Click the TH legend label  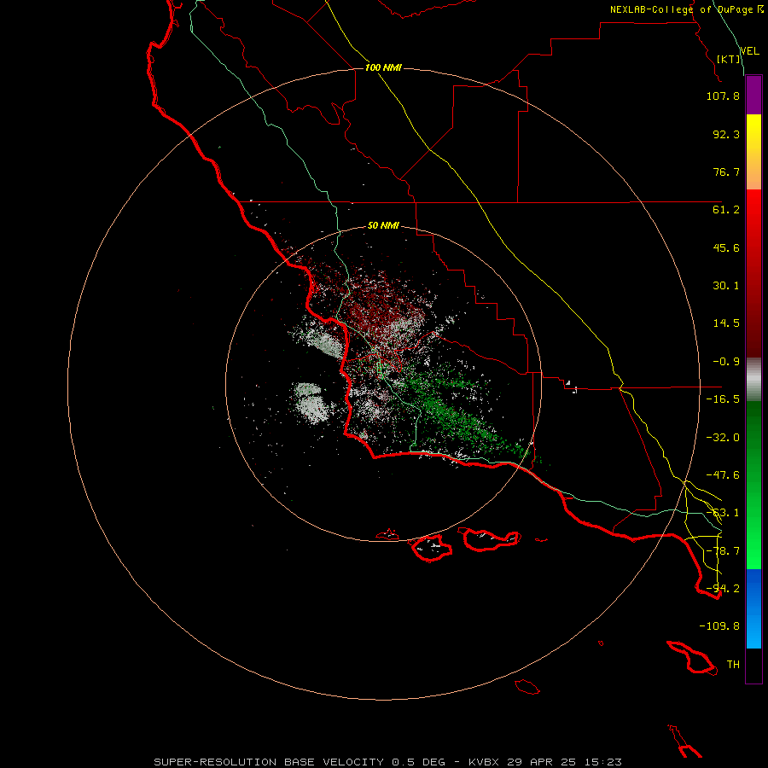click(733, 665)
